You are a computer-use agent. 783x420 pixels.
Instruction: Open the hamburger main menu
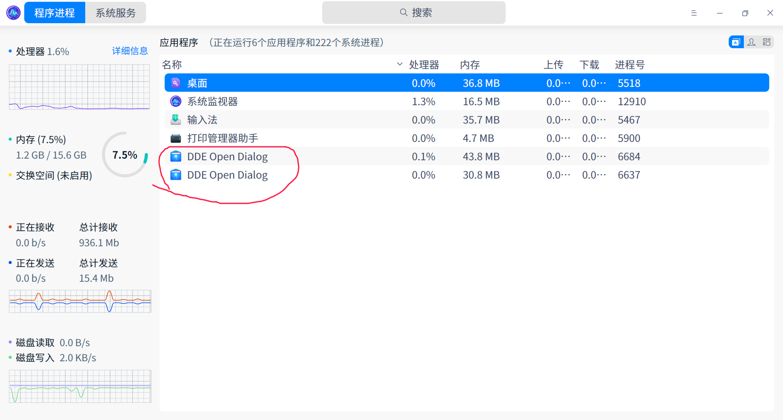(x=694, y=13)
